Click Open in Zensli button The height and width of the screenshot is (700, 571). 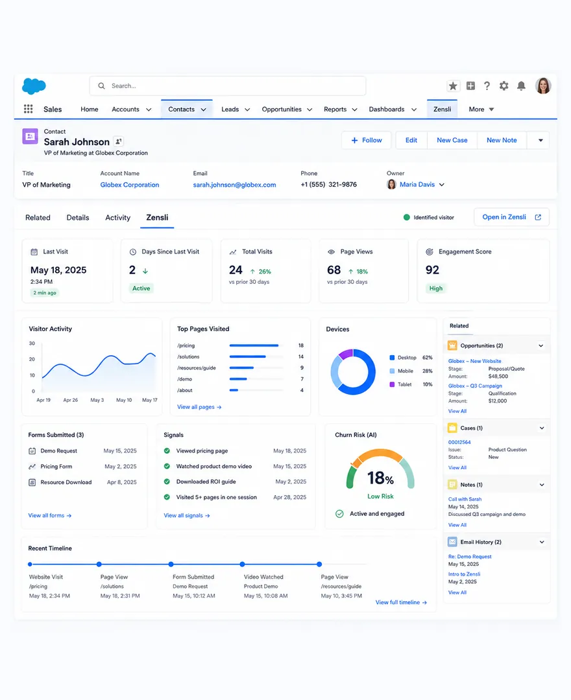[x=511, y=217]
